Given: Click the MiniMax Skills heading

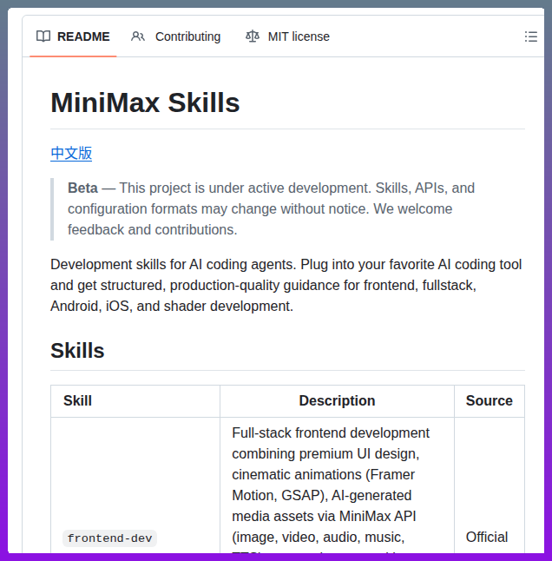Looking at the screenshot, I should [145, 102].
